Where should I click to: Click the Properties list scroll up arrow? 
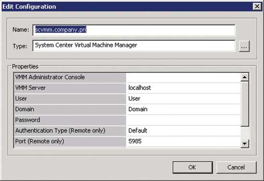245,77
